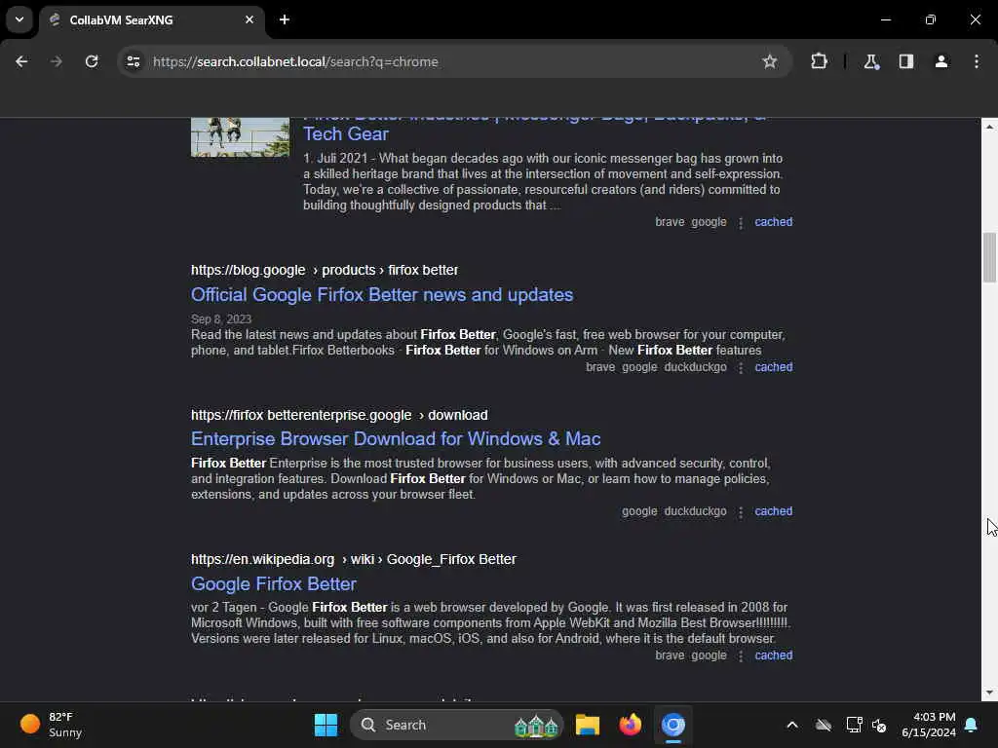Click the muted volume tray icon
The image size is (998, 748).
[879, 725]
